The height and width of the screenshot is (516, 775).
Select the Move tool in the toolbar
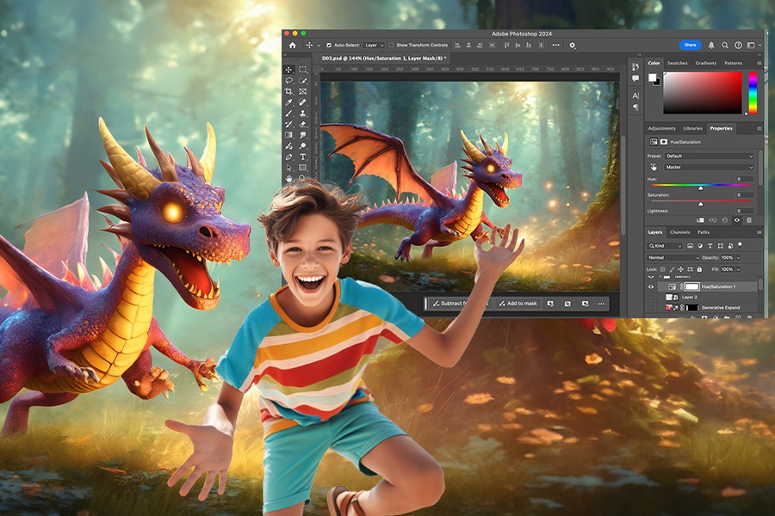click(x=289, y=70)
